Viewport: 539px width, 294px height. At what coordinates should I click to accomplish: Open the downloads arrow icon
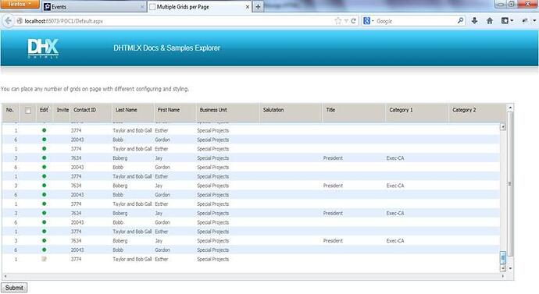(x=475, y=21)
